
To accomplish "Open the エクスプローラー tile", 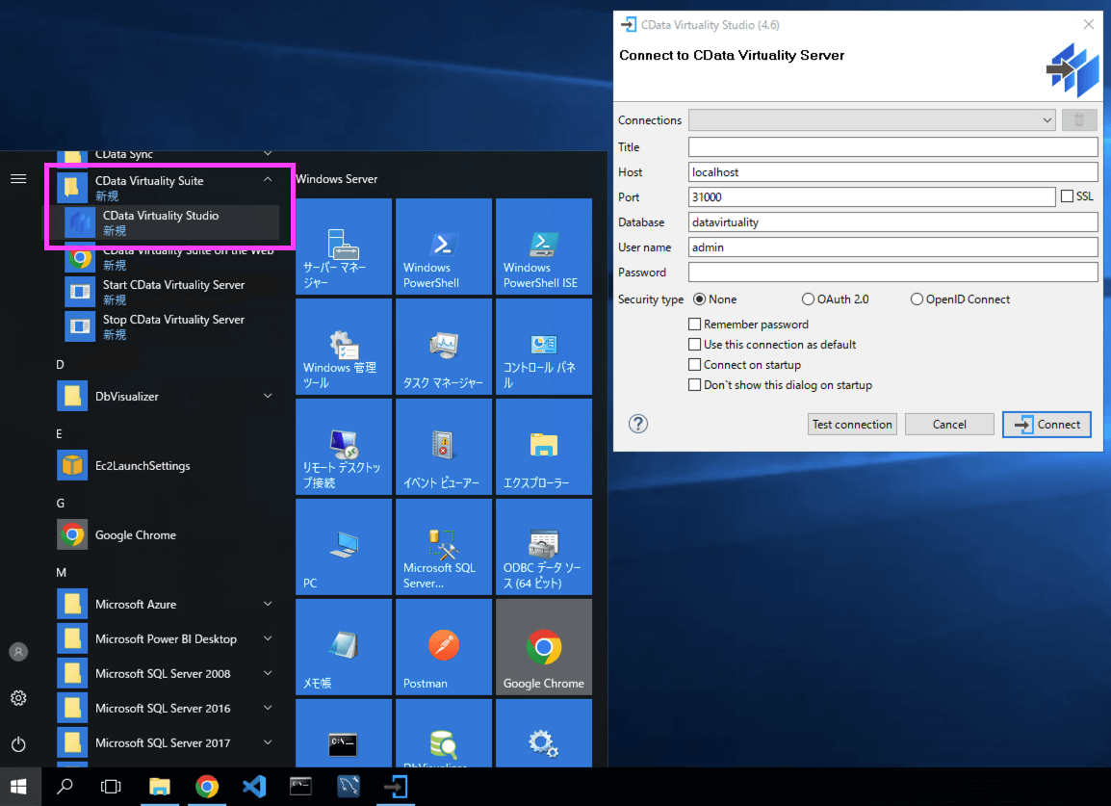I will click(x=543, y=447).
